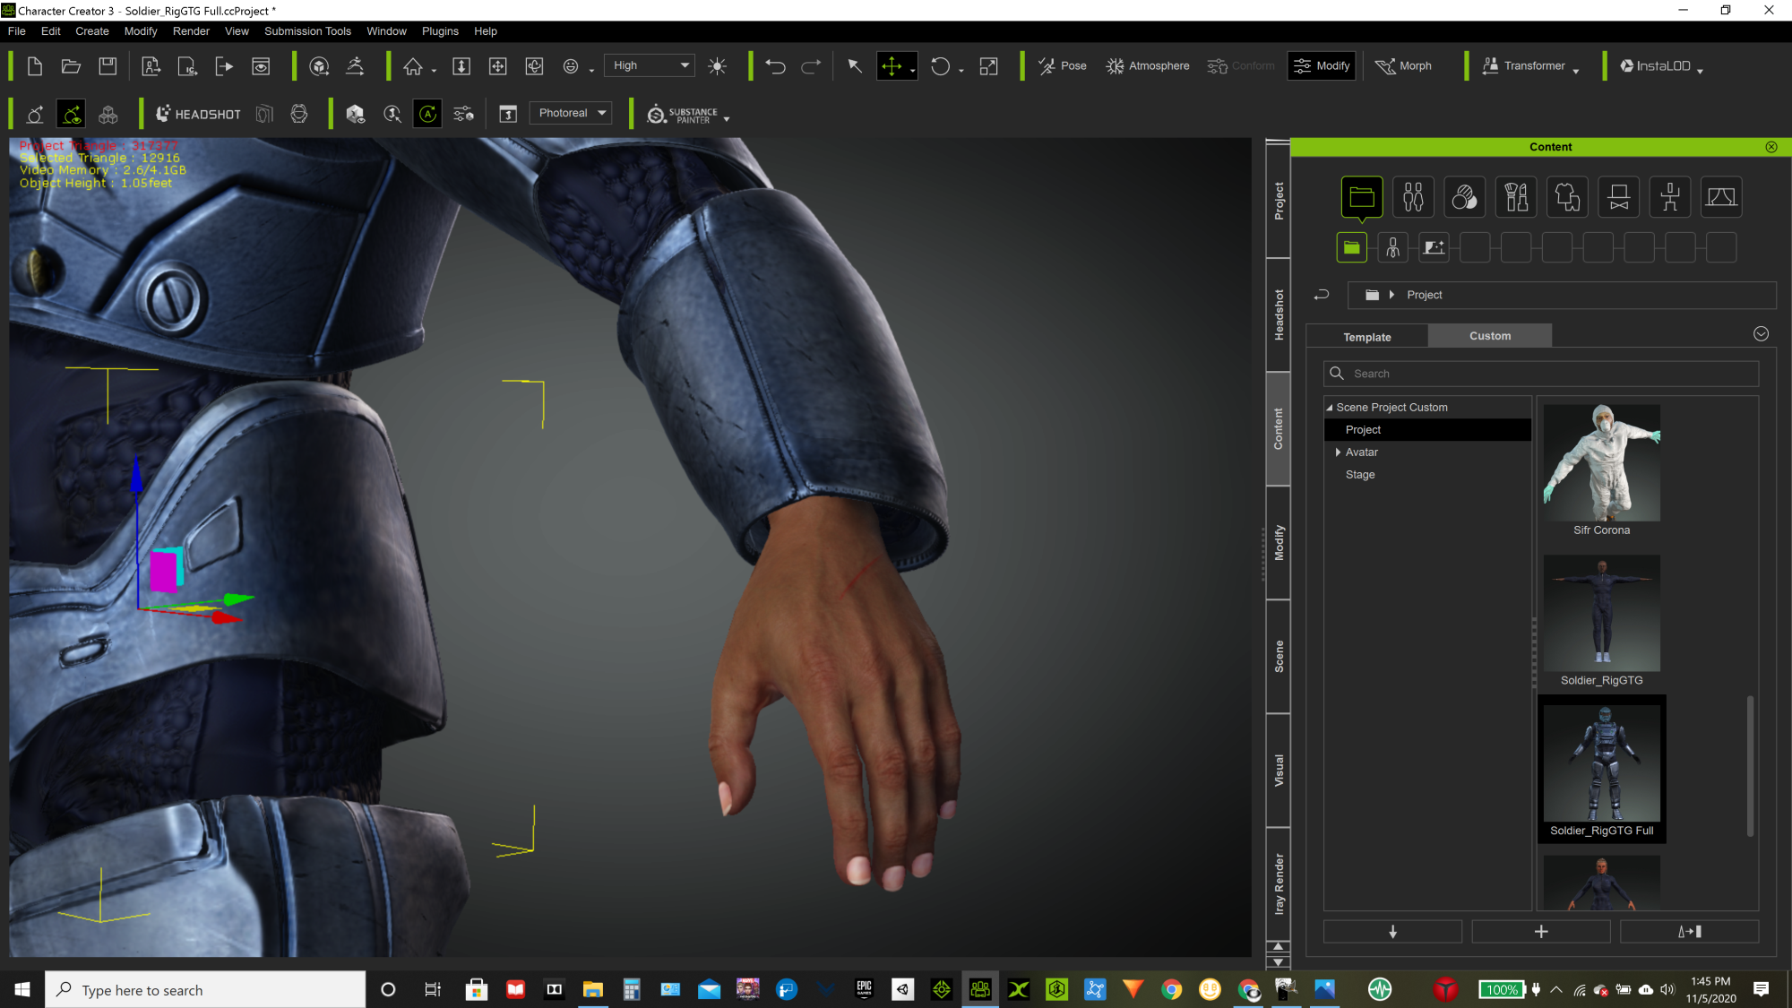The image size is (1792, 1008).
Task: Click the Undo arrow
Action: coord(775,66)
